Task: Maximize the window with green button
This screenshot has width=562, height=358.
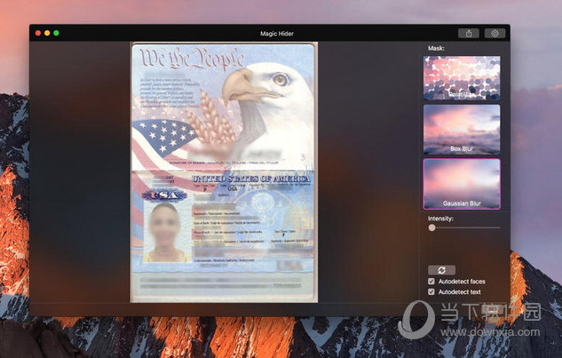Action: [x=56, y=33]
